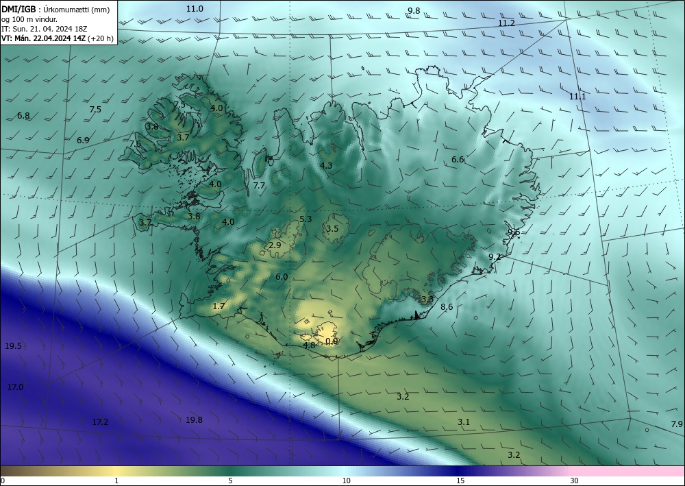
Task: Click the 6.9 precipitation value
Action: pyautogui.click(x=83, y=141)
